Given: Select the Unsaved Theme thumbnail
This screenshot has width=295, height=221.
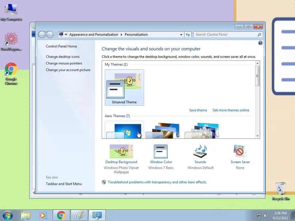Looking at the screenshot, I should (124, 87).
